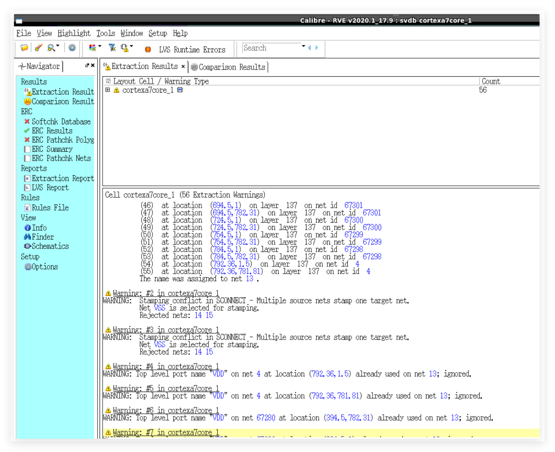Open the Setup menu
This screenshot has width=555, height=452.
pos(158,33)
